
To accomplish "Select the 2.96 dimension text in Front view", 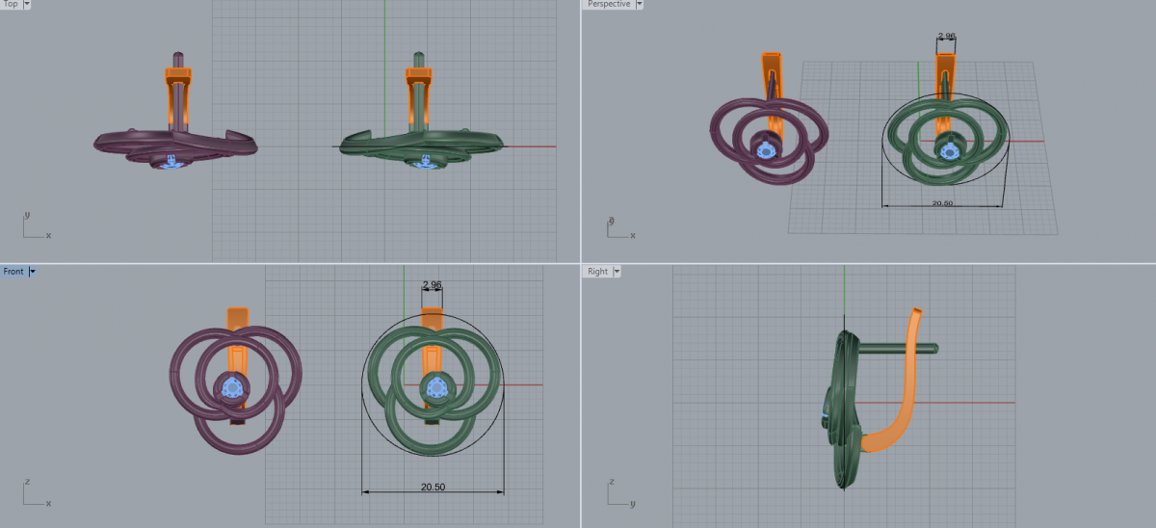I will 432,285.
